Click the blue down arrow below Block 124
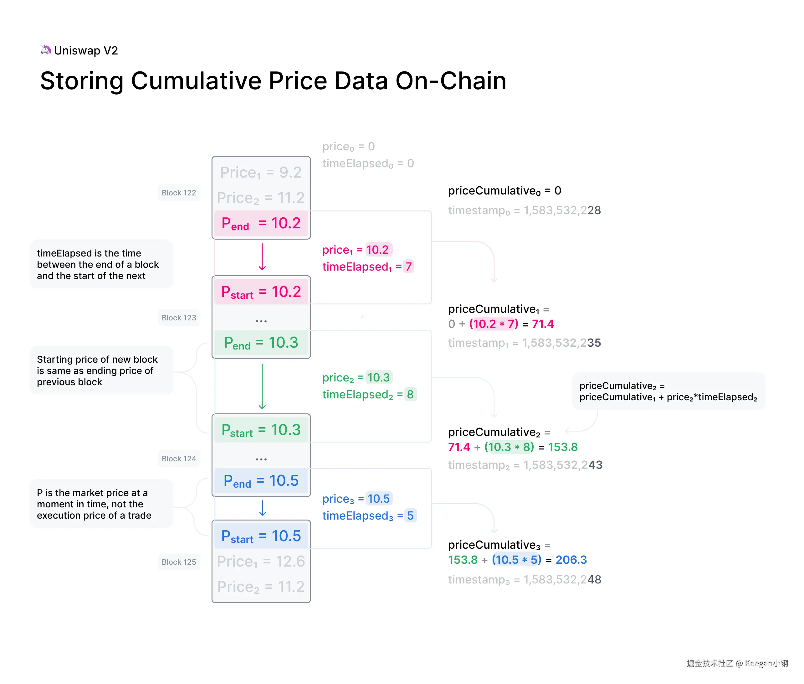The height and width of the screenshot is (684, 804). pyautogui.click(x=262, y=508)
